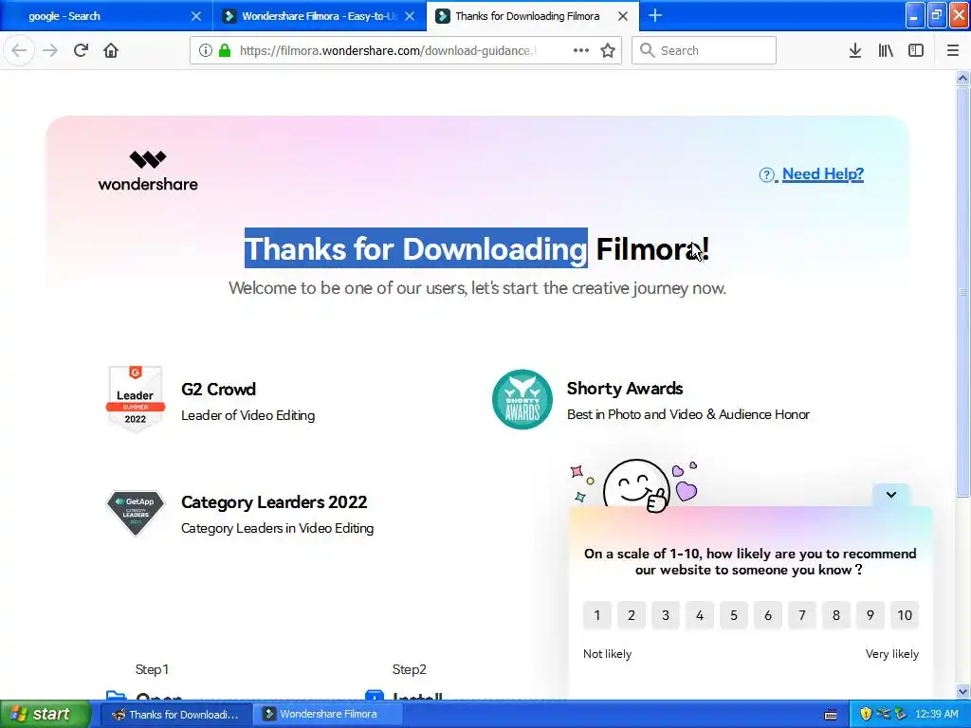Click the system clock 12:39 AM
The width and height of the screenshot is (971, 728).
tap(937, 715)
